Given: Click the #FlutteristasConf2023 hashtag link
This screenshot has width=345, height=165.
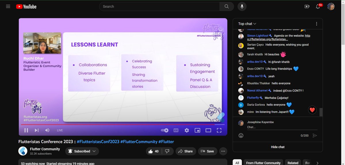Looking at the screenshot, I should (98, 142).
